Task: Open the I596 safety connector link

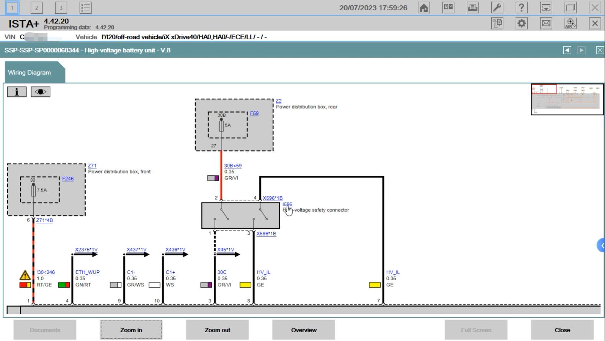Action: pyautogui.click(x=287, y=204)
